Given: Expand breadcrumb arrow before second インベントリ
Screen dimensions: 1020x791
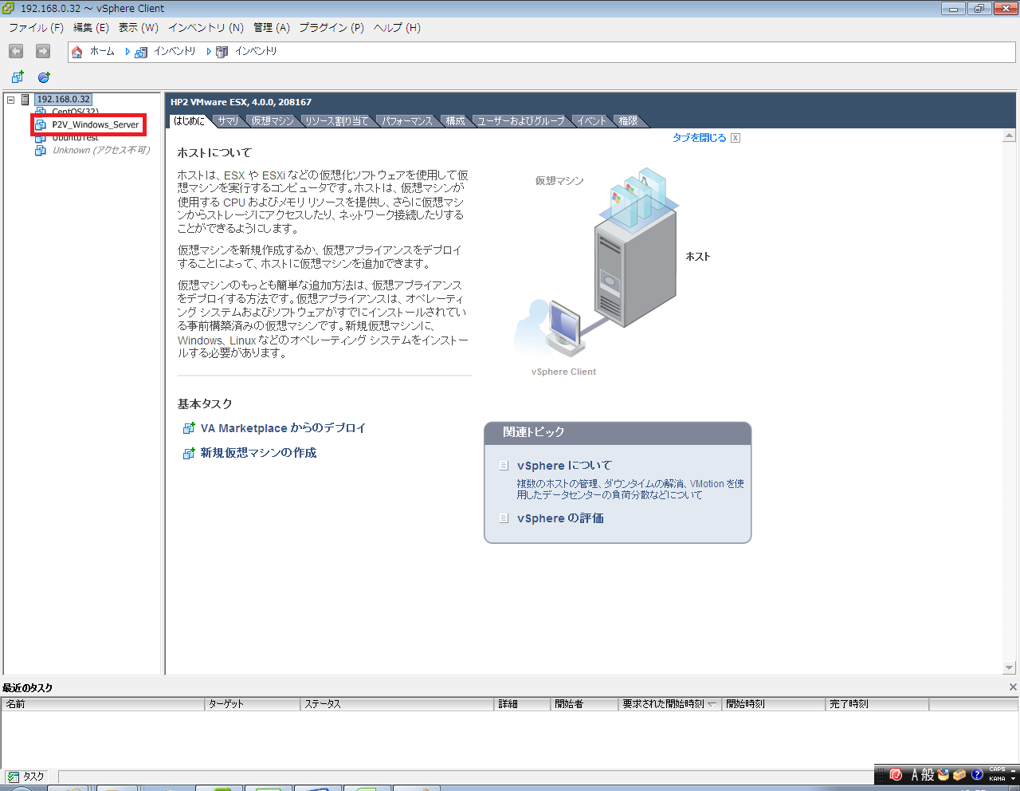Looking at the screenshot, I should pyautogui.click(x=209, y=51).
